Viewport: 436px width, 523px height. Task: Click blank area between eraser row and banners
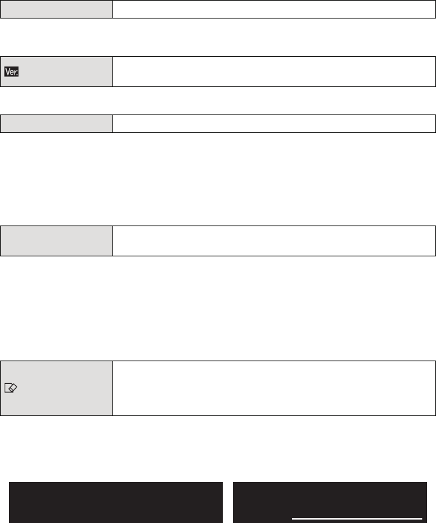[218, 449]
